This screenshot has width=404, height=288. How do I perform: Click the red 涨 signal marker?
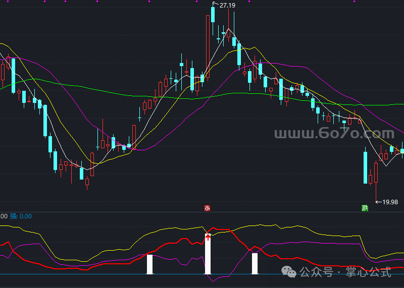tap(207, 208)
